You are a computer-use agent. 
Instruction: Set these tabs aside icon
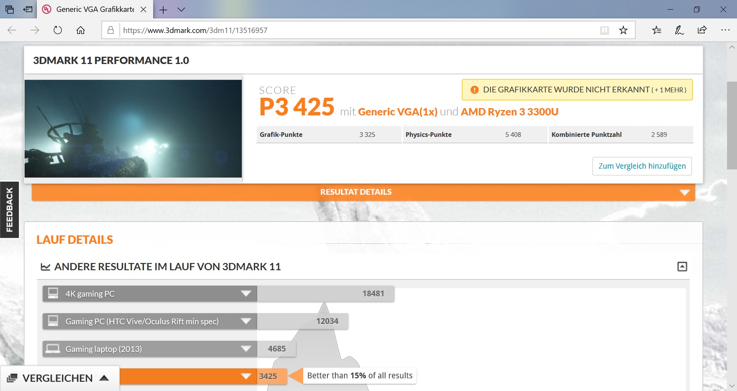click(28, 10)
